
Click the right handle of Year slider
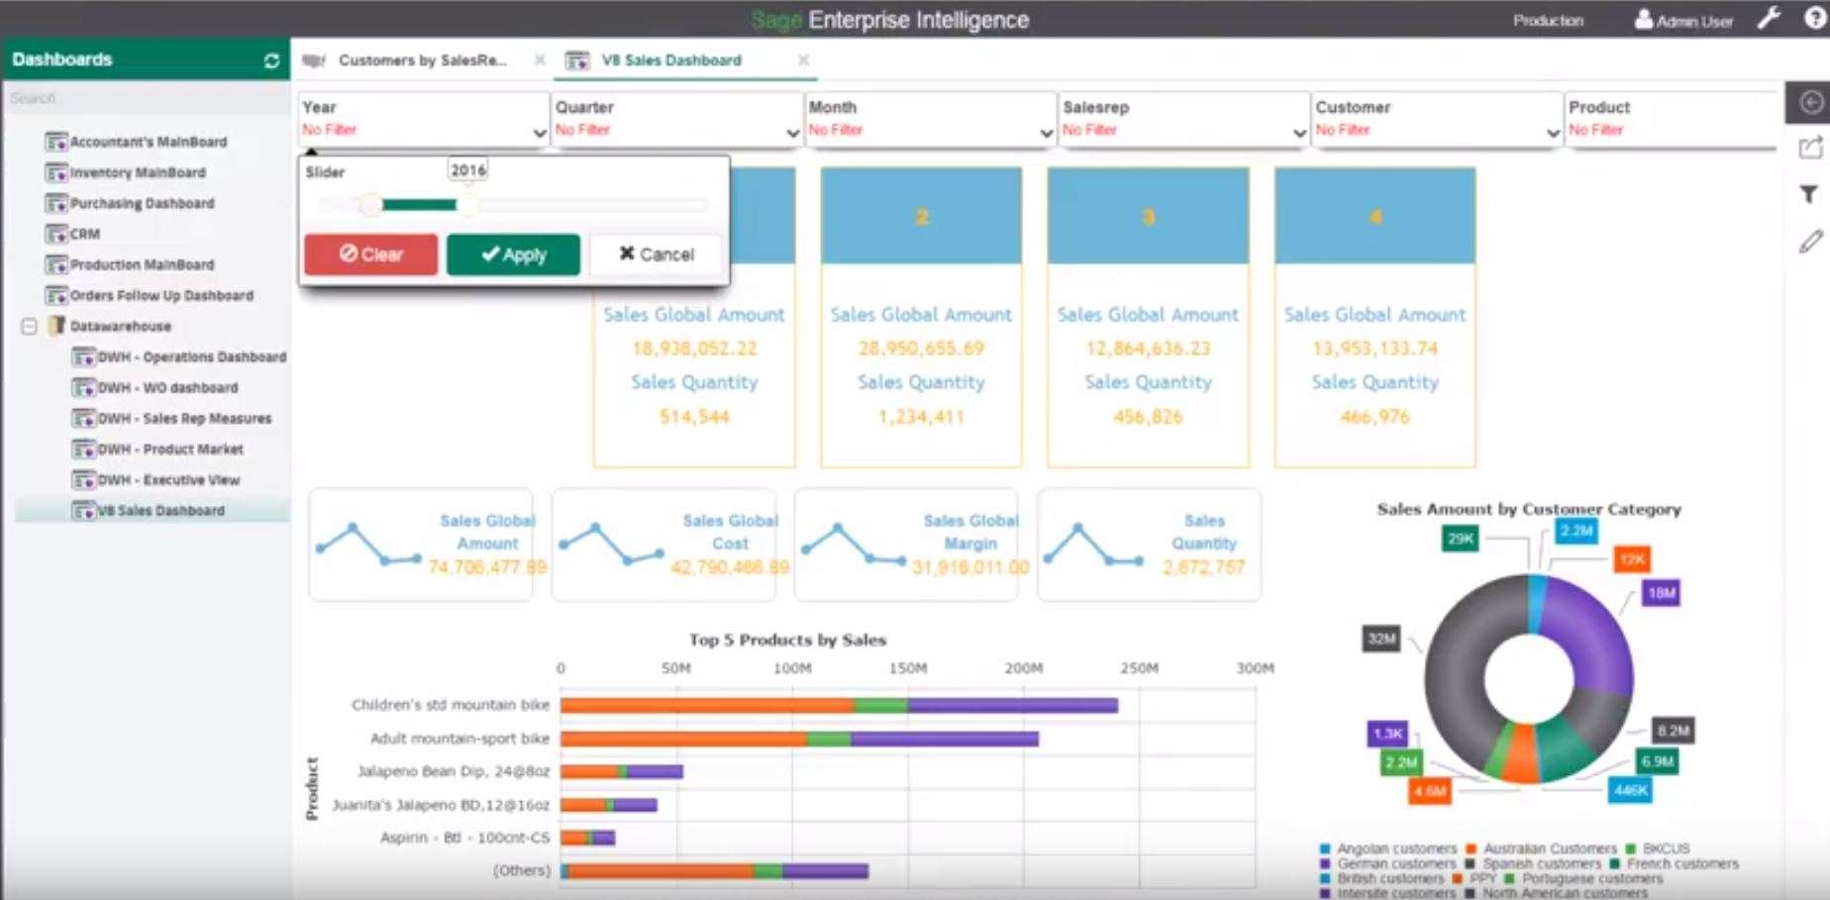click(x=467, y=205)
